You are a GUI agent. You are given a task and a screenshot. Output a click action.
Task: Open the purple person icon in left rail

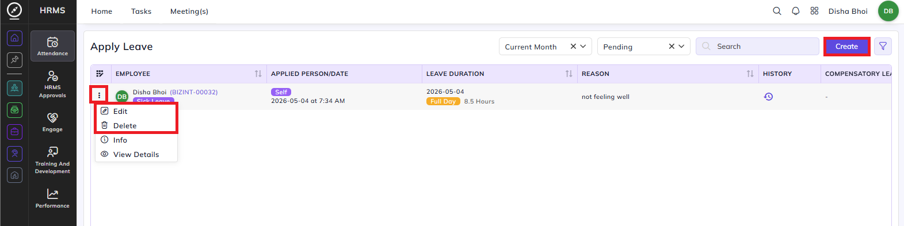14,154
